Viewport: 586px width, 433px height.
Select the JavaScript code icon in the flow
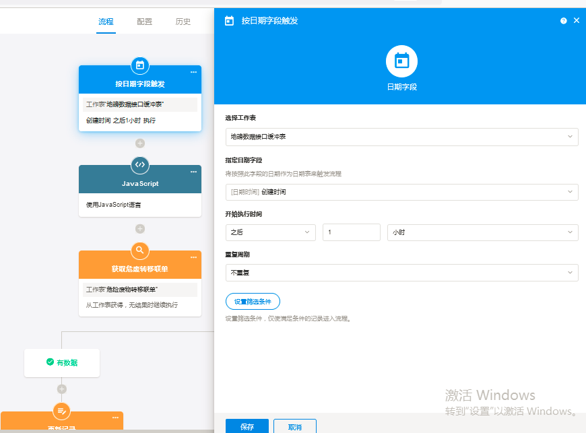tap(140, 164)
